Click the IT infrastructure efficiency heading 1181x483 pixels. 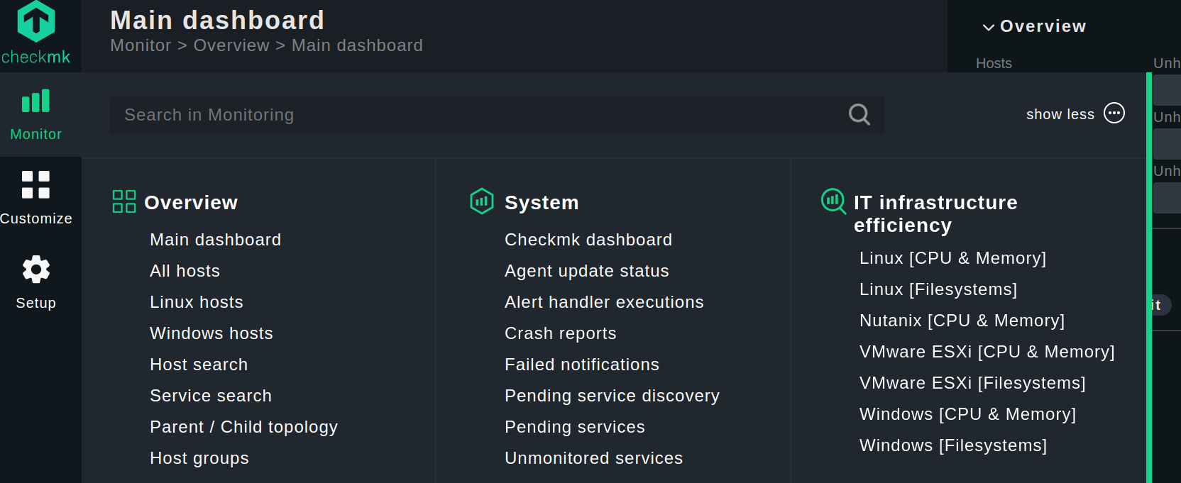click(935, 214)
